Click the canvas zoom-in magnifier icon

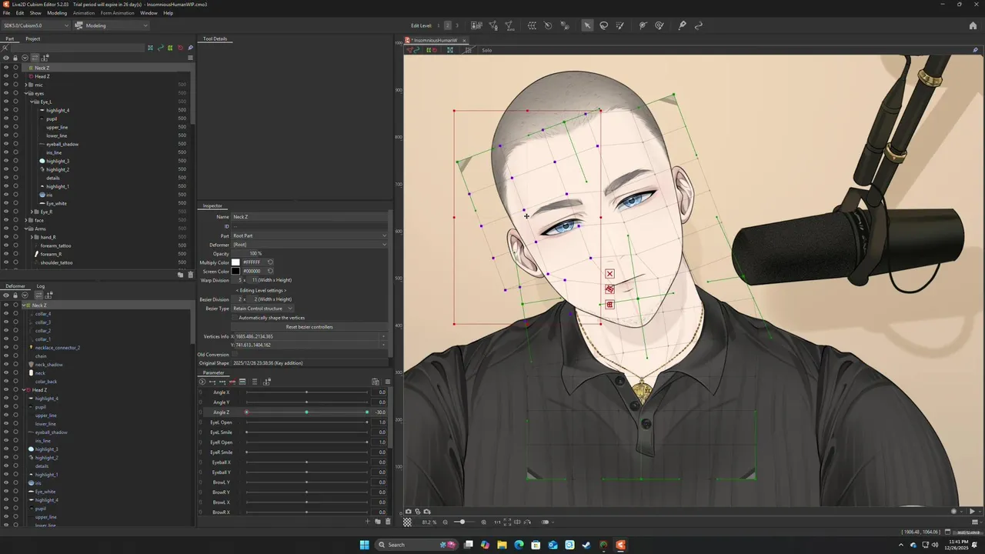coord(483,522)
